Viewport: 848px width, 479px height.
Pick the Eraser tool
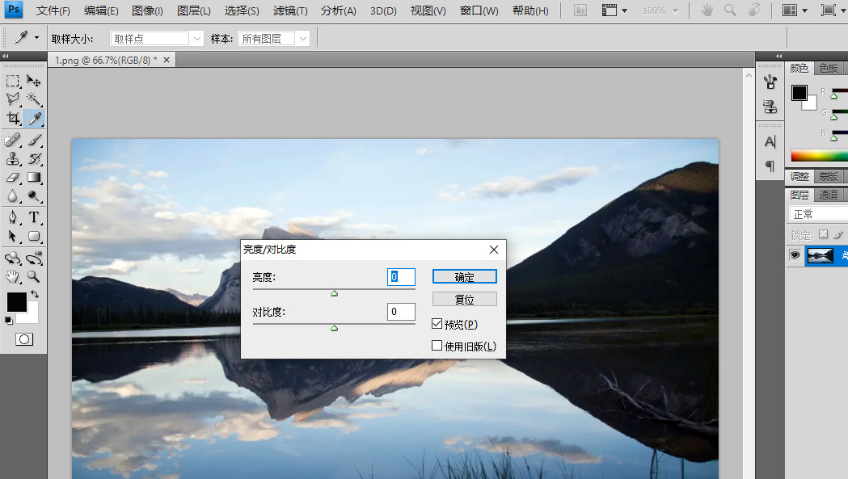tap(13, 178)
